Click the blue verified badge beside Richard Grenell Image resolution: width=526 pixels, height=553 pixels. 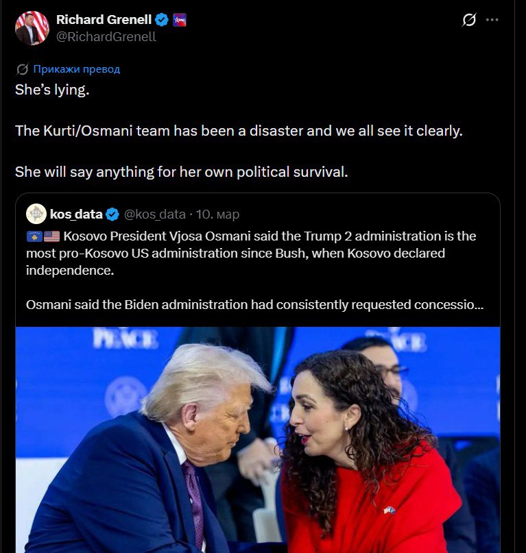point(162,20)
